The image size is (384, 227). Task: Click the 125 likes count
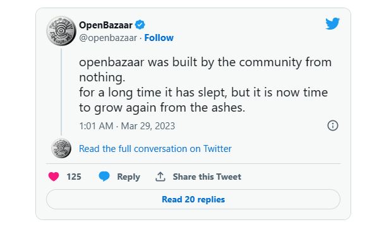pos(74,177)
